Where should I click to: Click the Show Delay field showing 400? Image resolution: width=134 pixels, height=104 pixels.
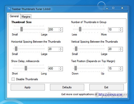point(54,69)
